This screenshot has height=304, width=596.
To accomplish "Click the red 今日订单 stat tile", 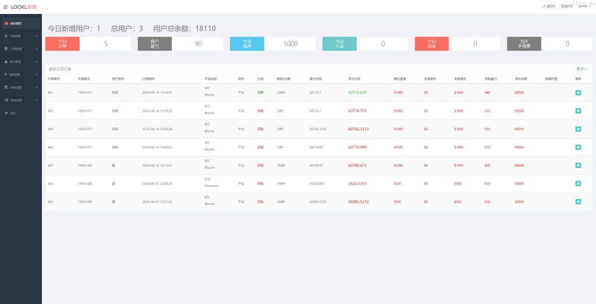I will click(62, 44).
